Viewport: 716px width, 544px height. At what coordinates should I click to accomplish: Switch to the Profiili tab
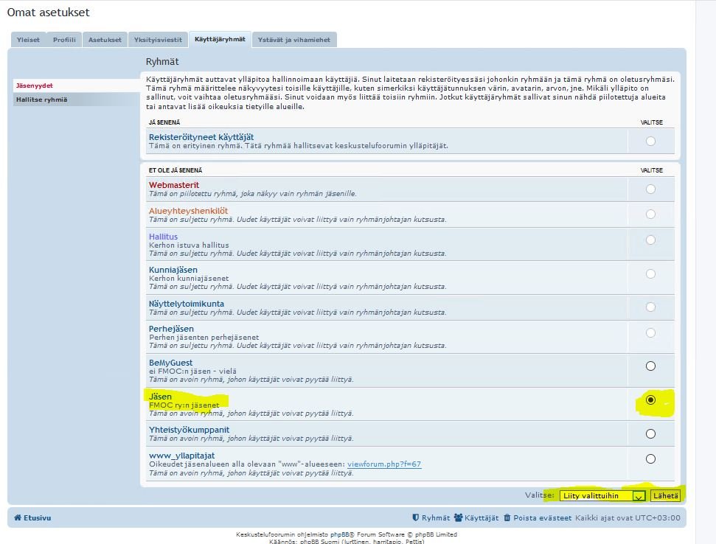[64, 40]
